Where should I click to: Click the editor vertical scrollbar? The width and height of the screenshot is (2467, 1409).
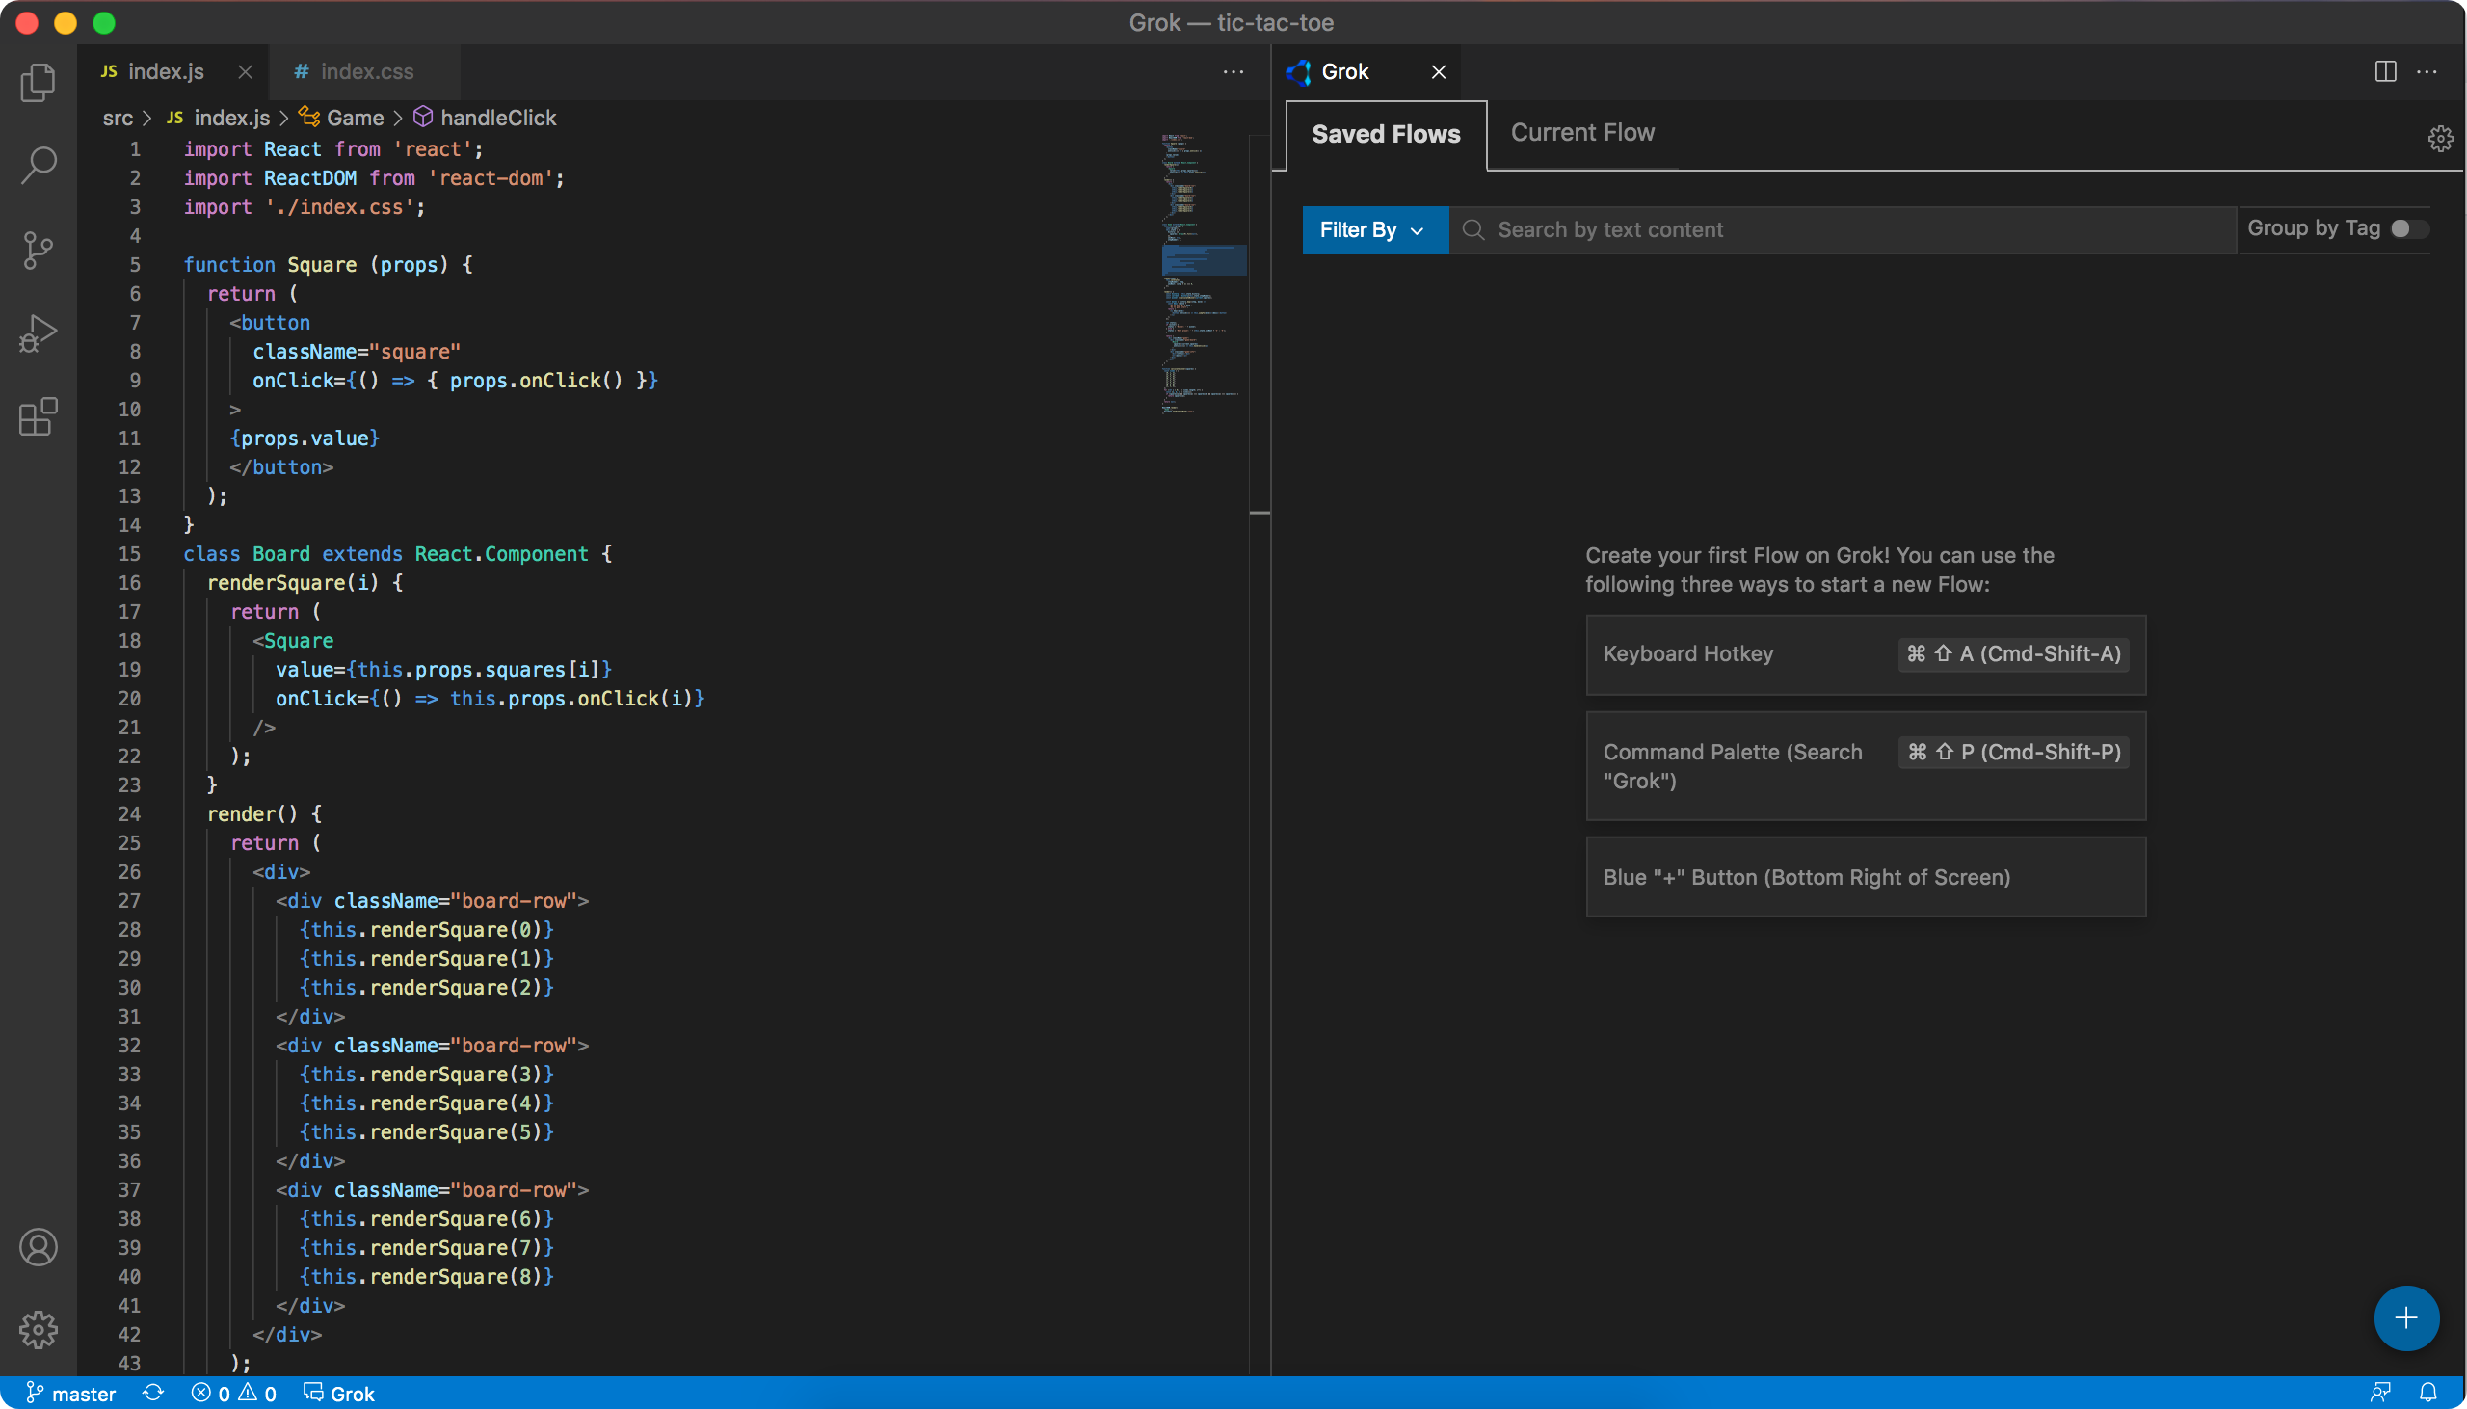1259,755
